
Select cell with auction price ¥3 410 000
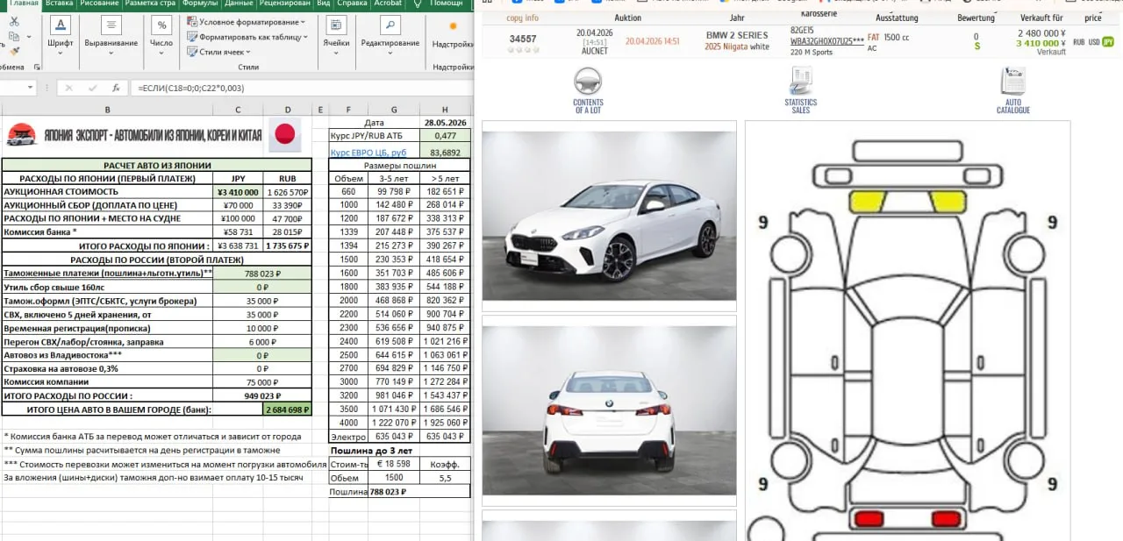(x=238, y=191)
